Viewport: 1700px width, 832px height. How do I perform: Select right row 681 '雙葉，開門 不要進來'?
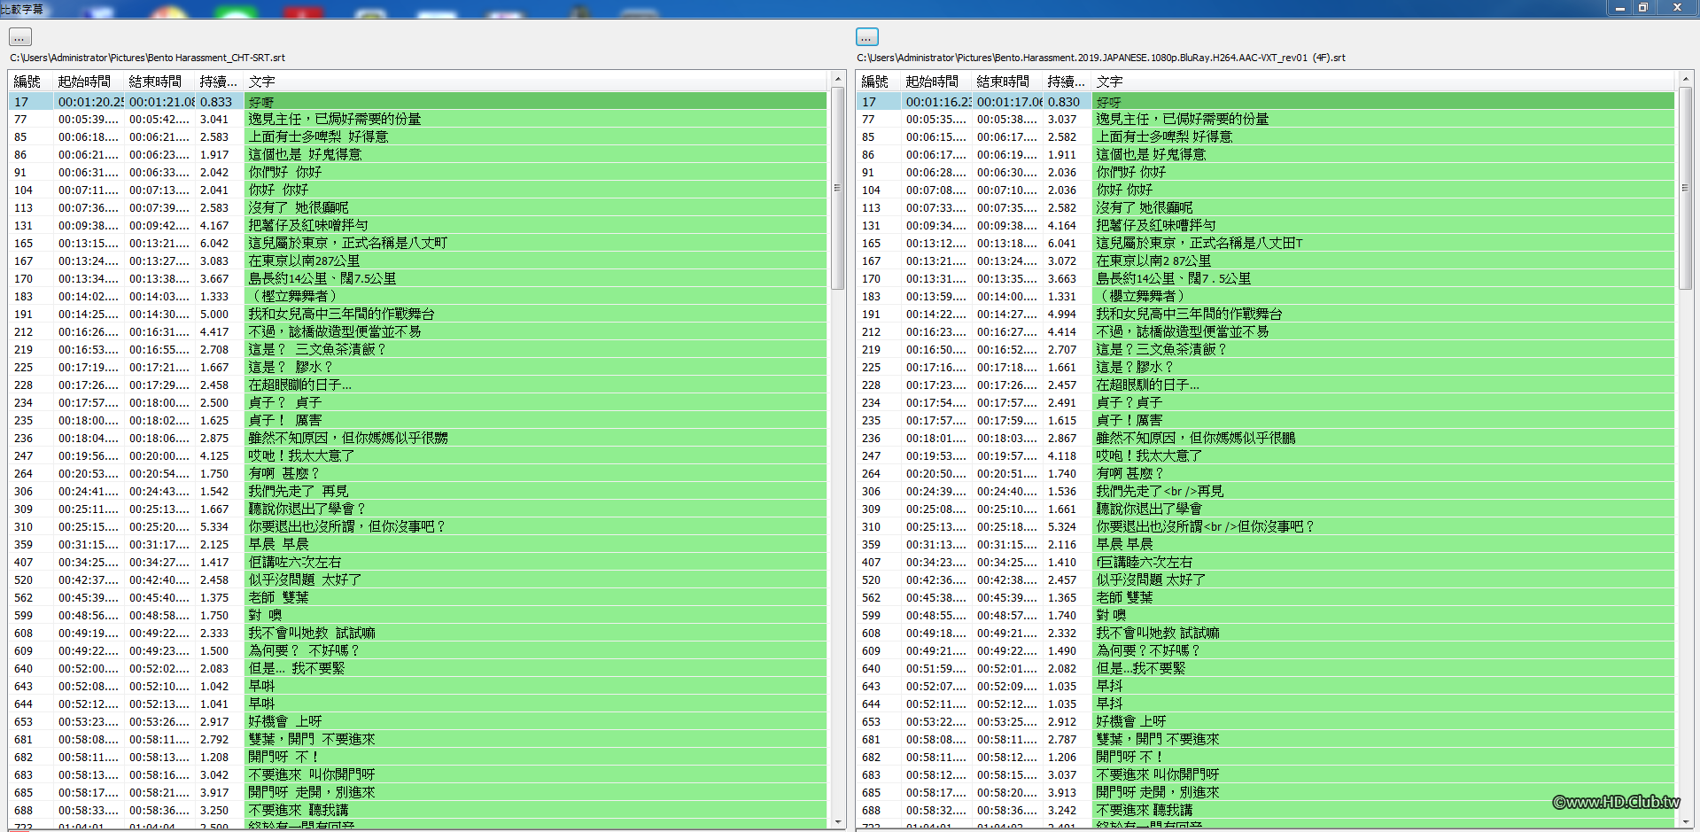1265,739
